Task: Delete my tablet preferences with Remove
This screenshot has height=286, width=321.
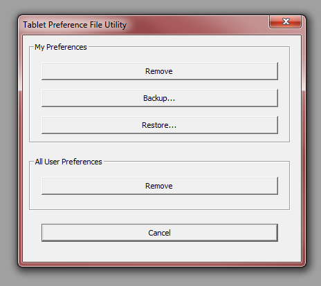Action: [160, 71]
